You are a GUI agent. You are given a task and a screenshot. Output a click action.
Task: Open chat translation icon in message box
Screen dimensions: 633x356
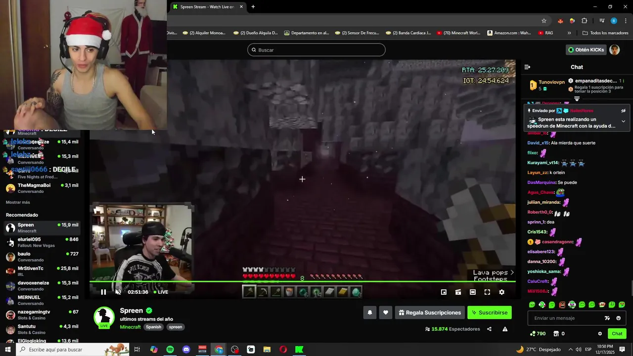607,318
